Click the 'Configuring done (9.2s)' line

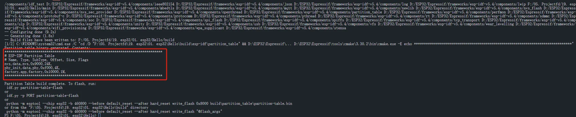coord(30,32)
